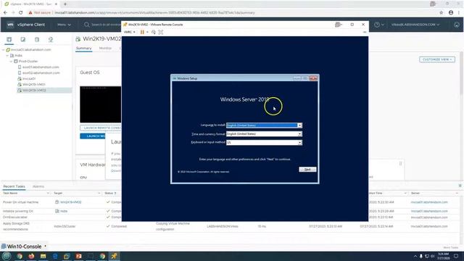Open the browser profile avatar icon
The height and width of the screenshot is (261, 464).
[451, 12]
